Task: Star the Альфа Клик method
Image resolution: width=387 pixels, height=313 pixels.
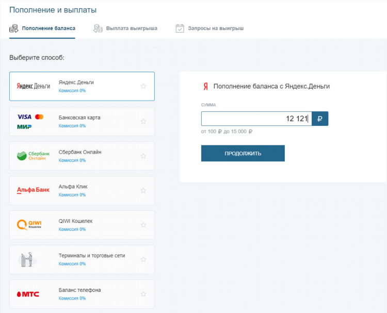Action: pyautogui.click(x=143, y=190)
